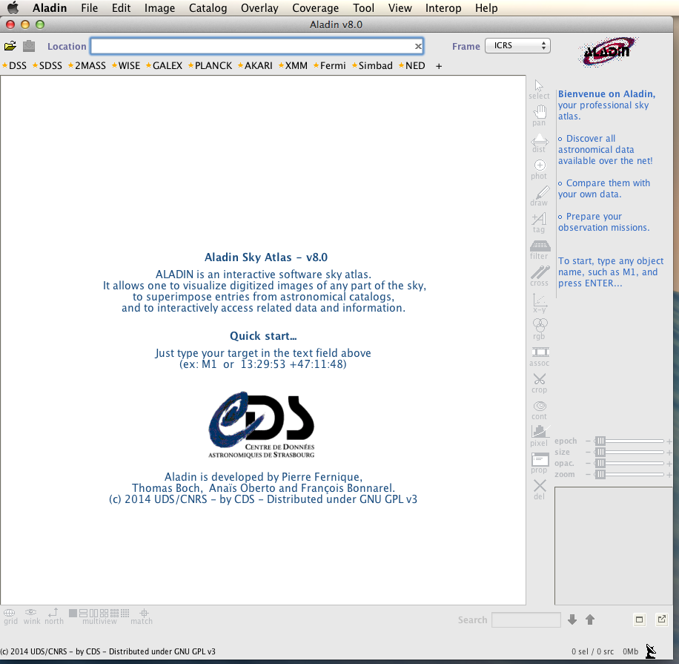Open the x-y scatter plot tool
This screenshot has width=679, height=664.
pyautogui.click(x=540, y=303)
